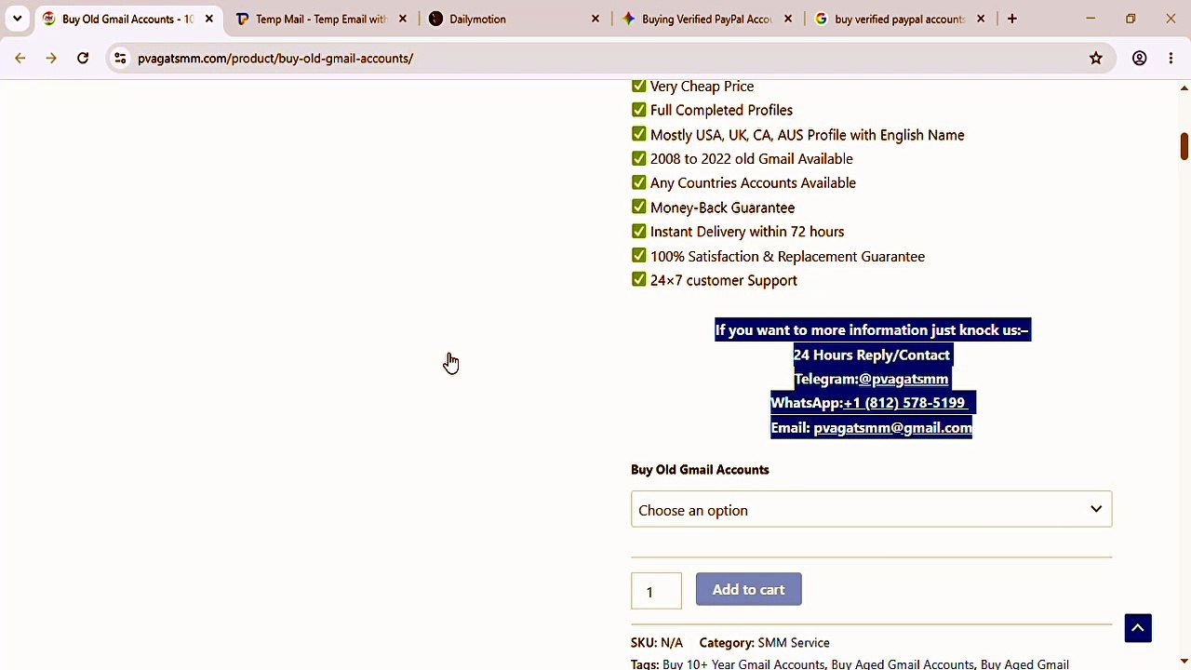
Task: Click the "Mostly USA, UK, CA, AUS Profile" line
Action: point(807,135)
